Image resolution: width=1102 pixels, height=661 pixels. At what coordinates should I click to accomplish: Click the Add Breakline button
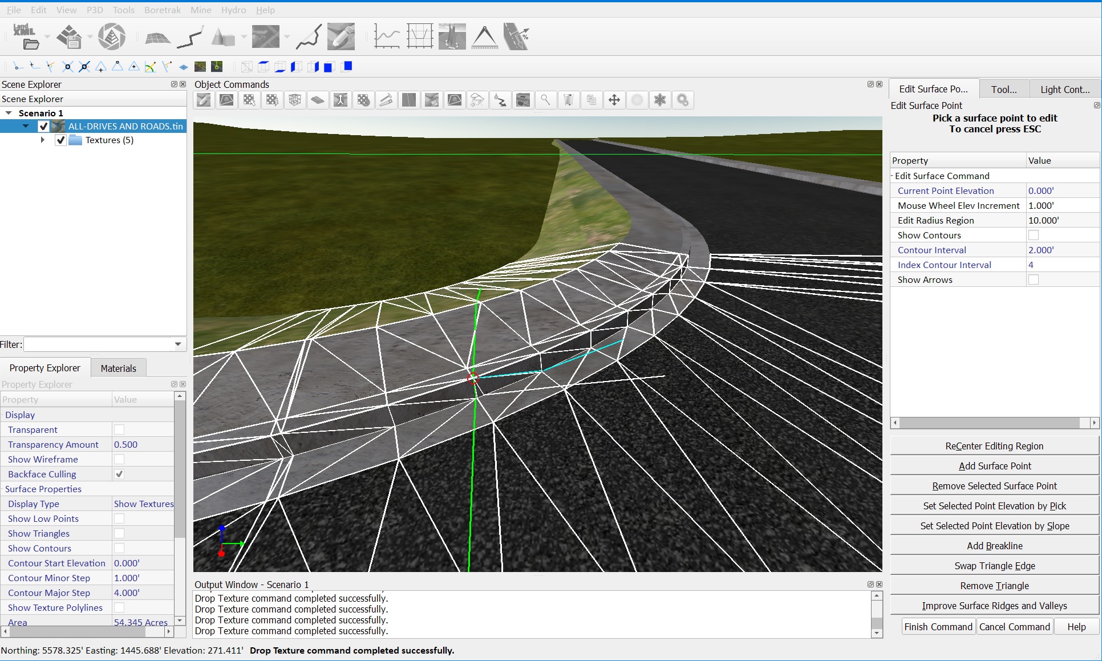pyautogui.click(x=994, y=546)
